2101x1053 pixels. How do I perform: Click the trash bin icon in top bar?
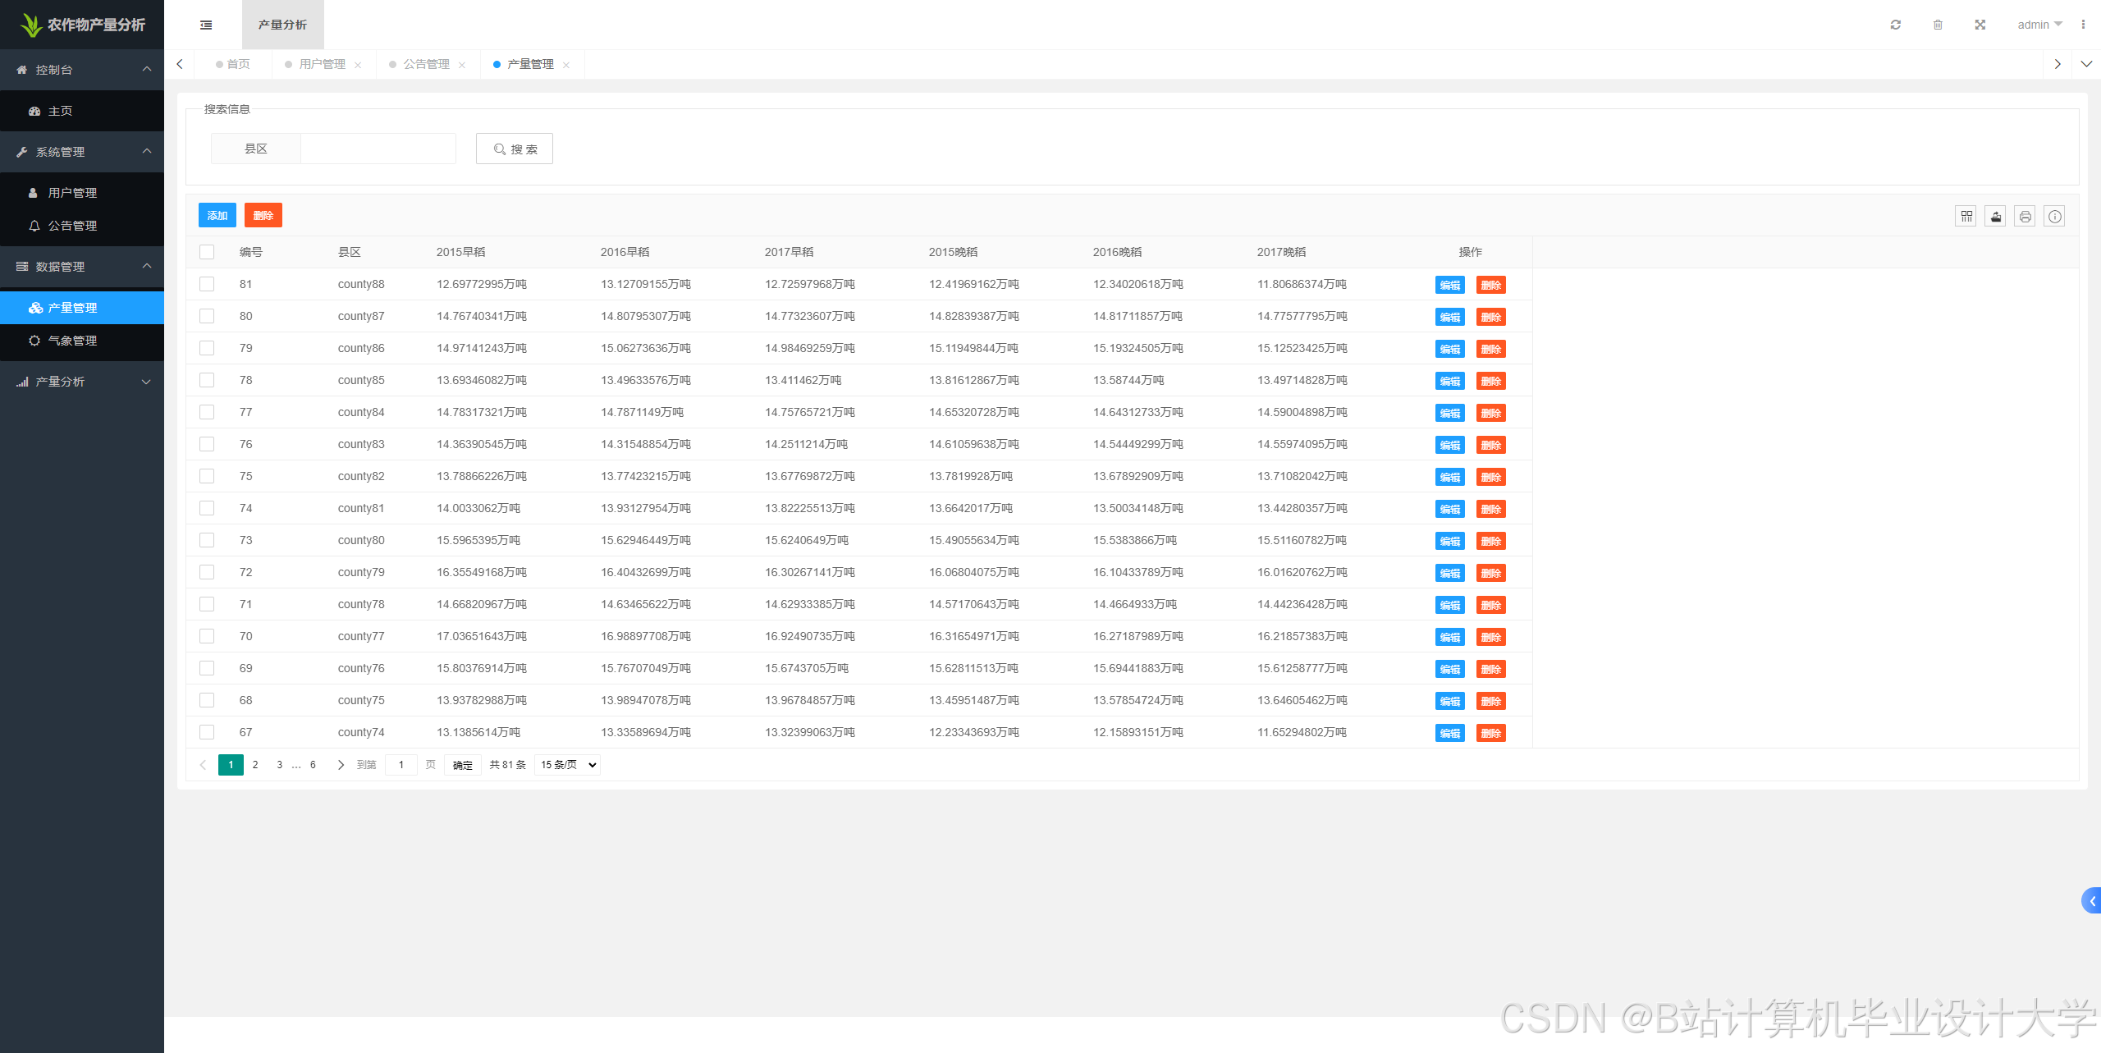pyautogui.click(x=1938, y=25)
